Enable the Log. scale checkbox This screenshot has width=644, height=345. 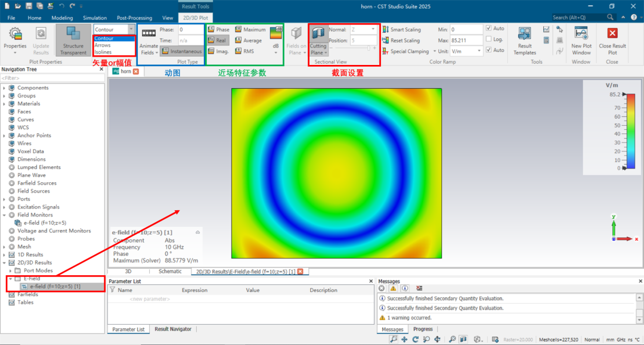pos(489,39)
